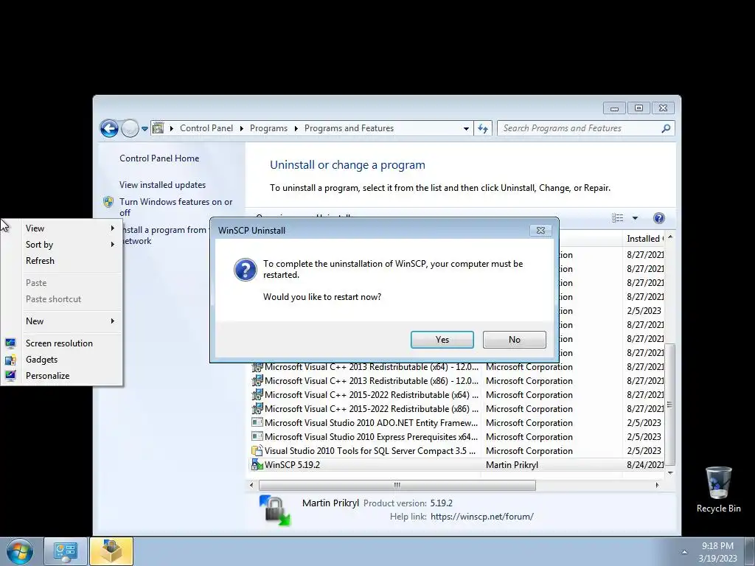Open Control Panel Home link
This screenshot has height=566, width=755.
159,158
